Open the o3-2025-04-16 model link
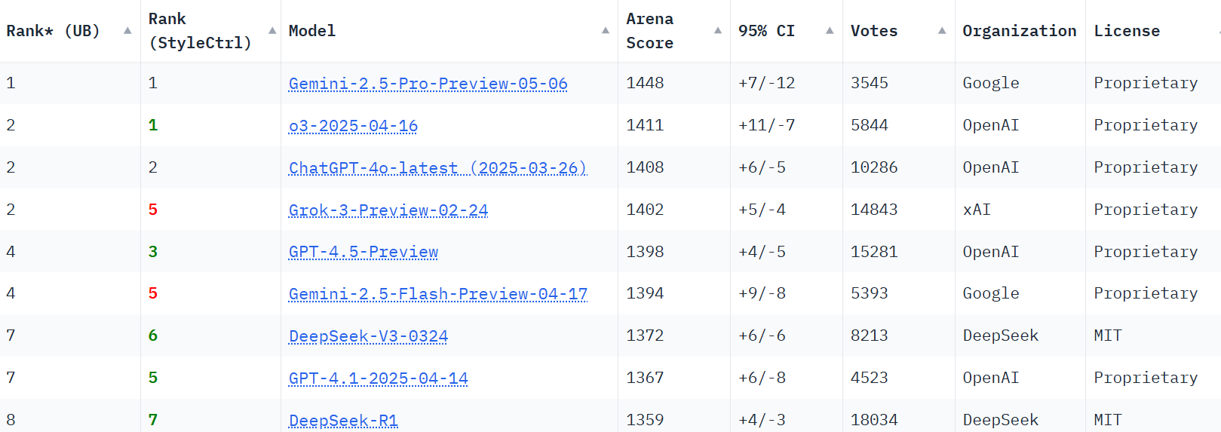Viewport: 1221px width, 432px height. [353, 126]
